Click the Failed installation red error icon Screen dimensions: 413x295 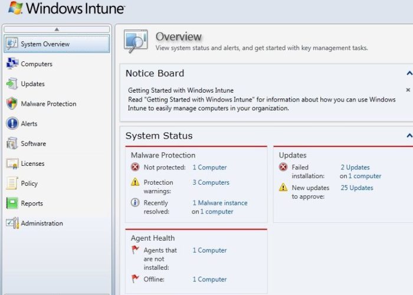point(283,167)
